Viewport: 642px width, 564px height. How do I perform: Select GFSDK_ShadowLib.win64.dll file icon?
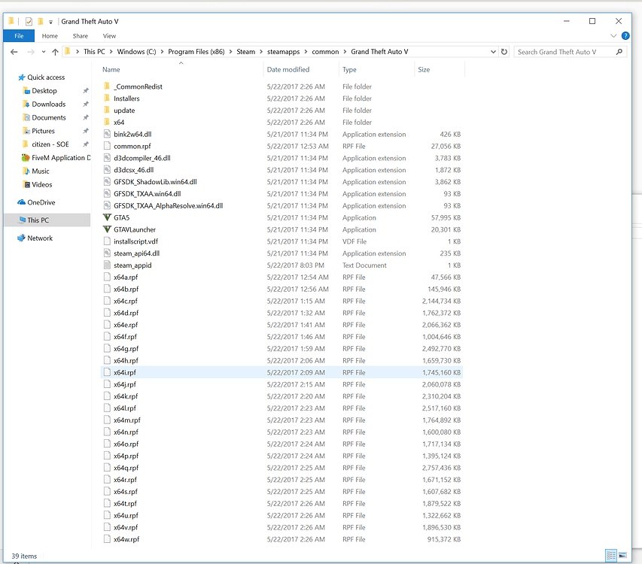click(x=107, y=181)
